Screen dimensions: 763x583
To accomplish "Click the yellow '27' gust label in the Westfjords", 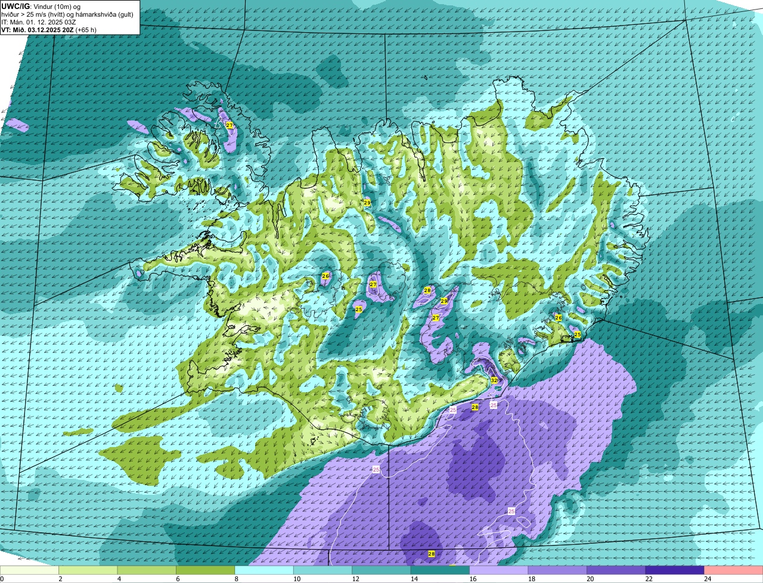I will [229, 125].
